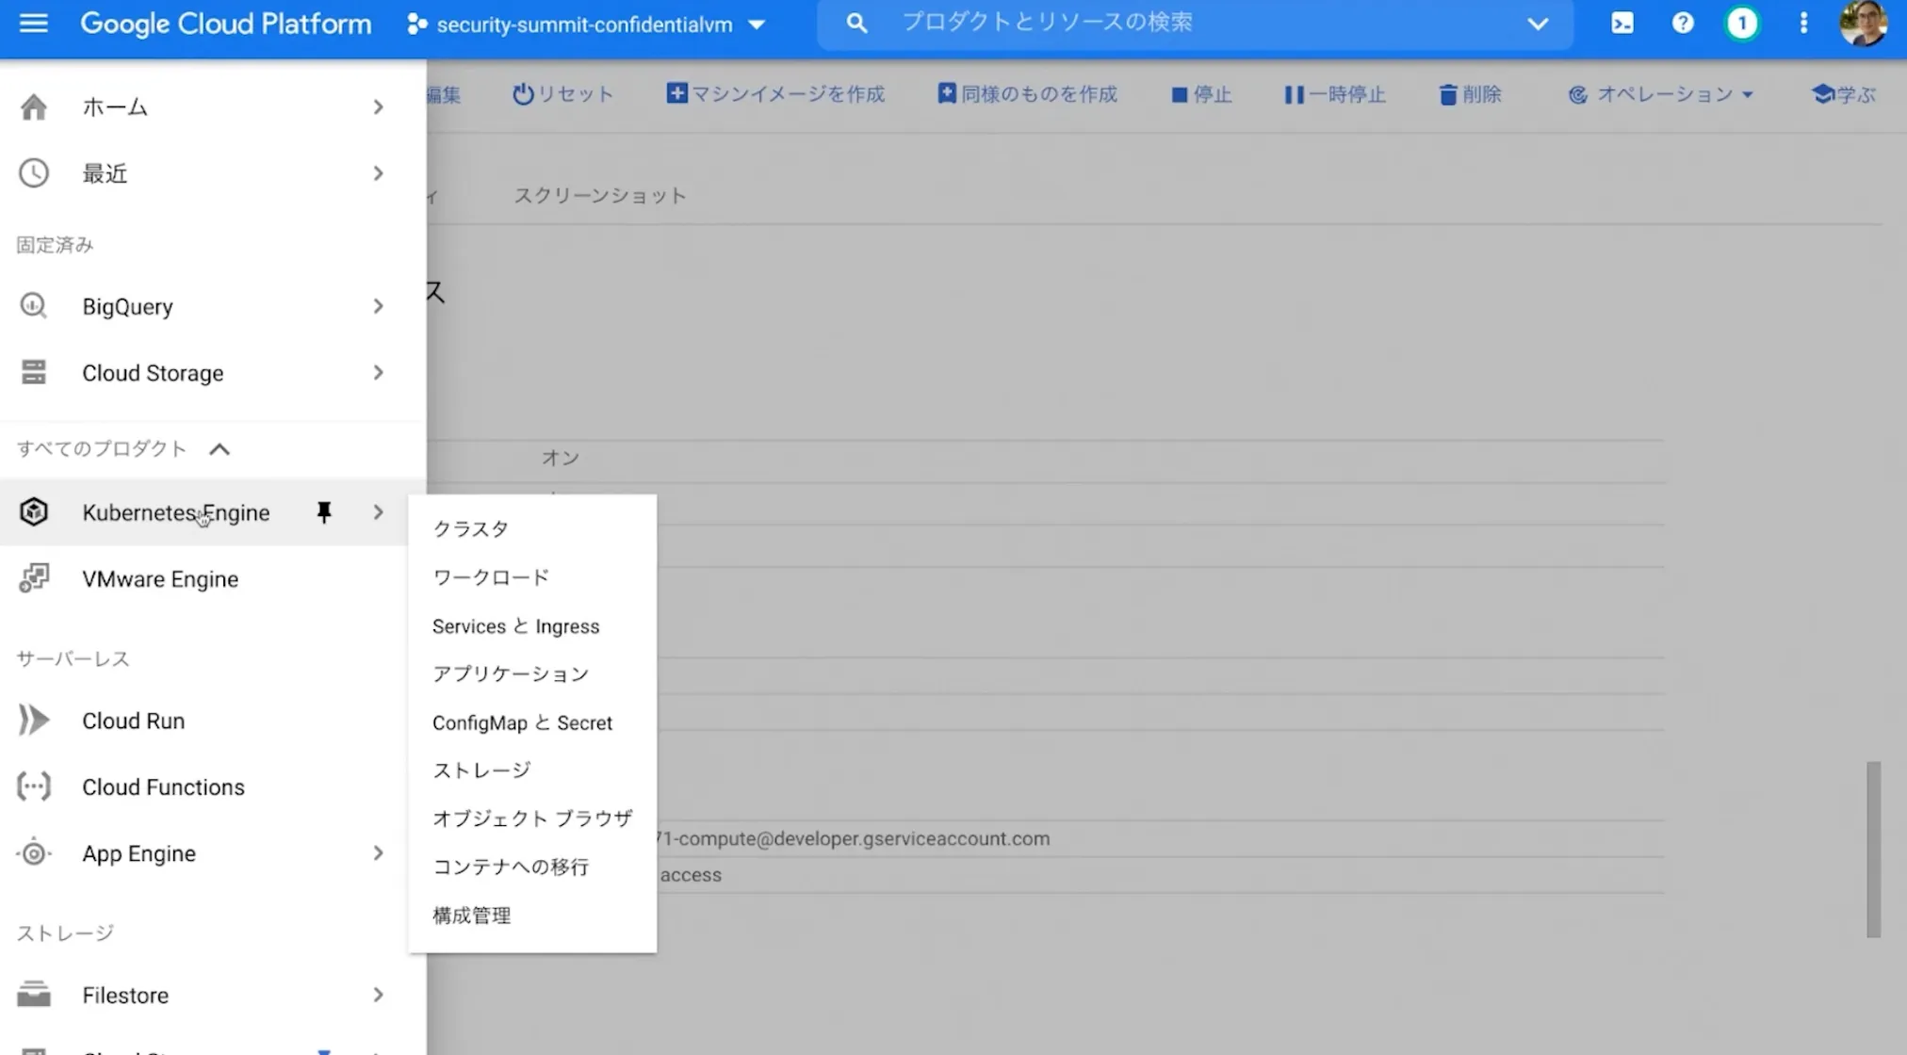Click the 学ぶ learn button

pyautogui.click(x=1844, y=94)
